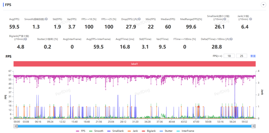Toggle the BigJank series in the legend
This screenshot has height=133, width=269.
(x=148, y=131)
